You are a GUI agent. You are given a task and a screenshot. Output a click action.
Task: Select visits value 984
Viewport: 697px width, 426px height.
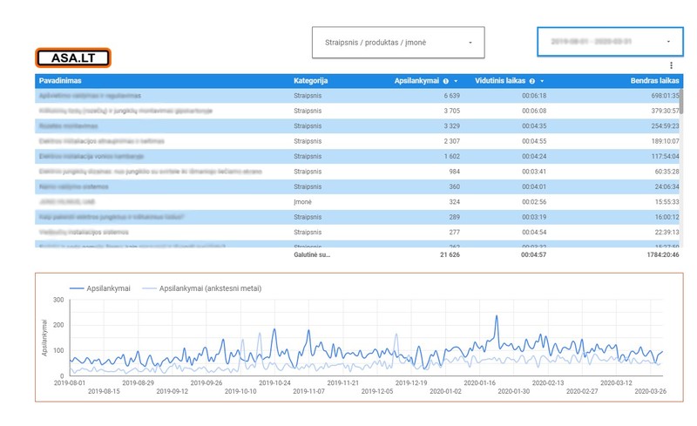point(454,172)
